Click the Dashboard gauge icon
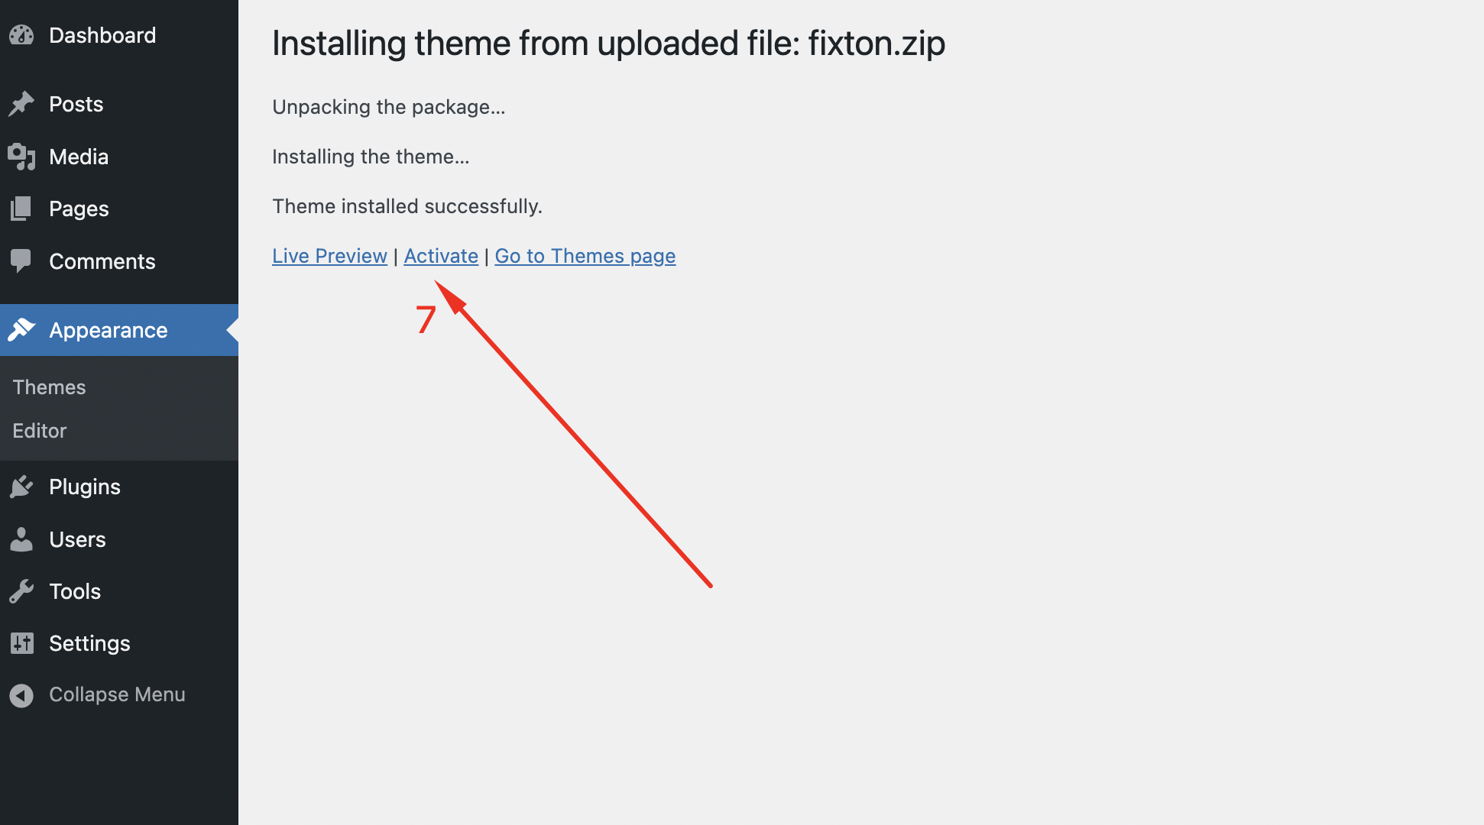The width and height of the screenshot is (1484, 825). [x=21, y=35]
